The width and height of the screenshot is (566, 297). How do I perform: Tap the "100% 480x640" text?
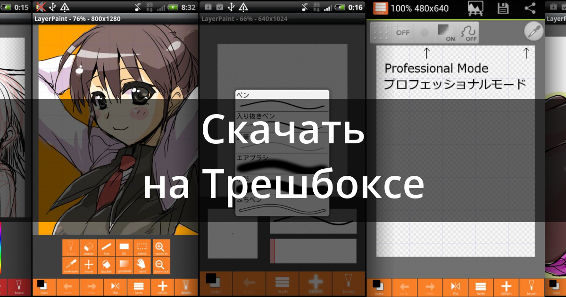pyautogui.click(x=420, y=8)
